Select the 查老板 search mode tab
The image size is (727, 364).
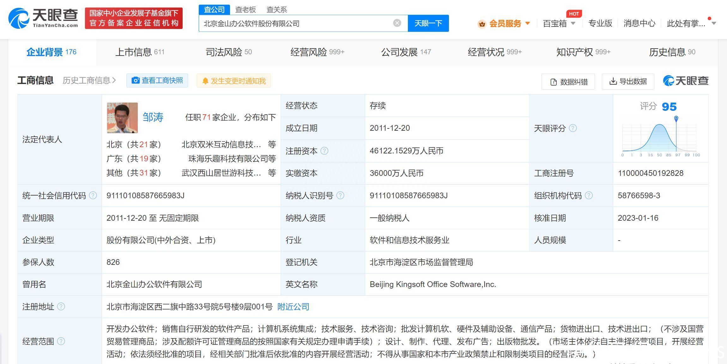245,10
